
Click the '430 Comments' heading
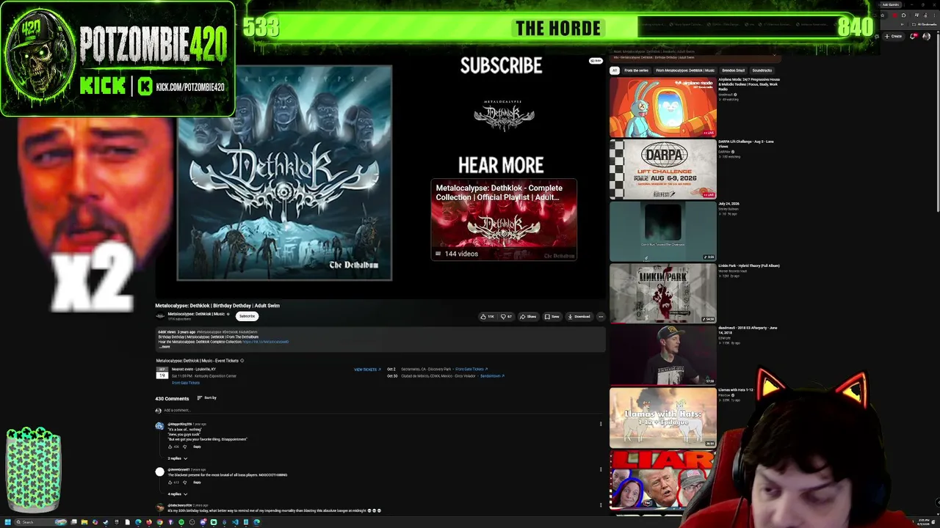tap(172, 398)
